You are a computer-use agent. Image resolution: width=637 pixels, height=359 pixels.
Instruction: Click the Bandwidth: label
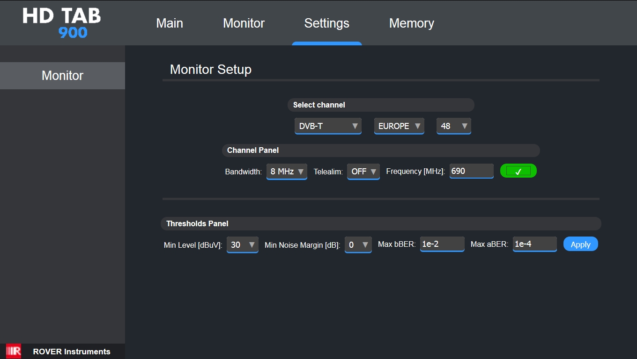point(244,172)
